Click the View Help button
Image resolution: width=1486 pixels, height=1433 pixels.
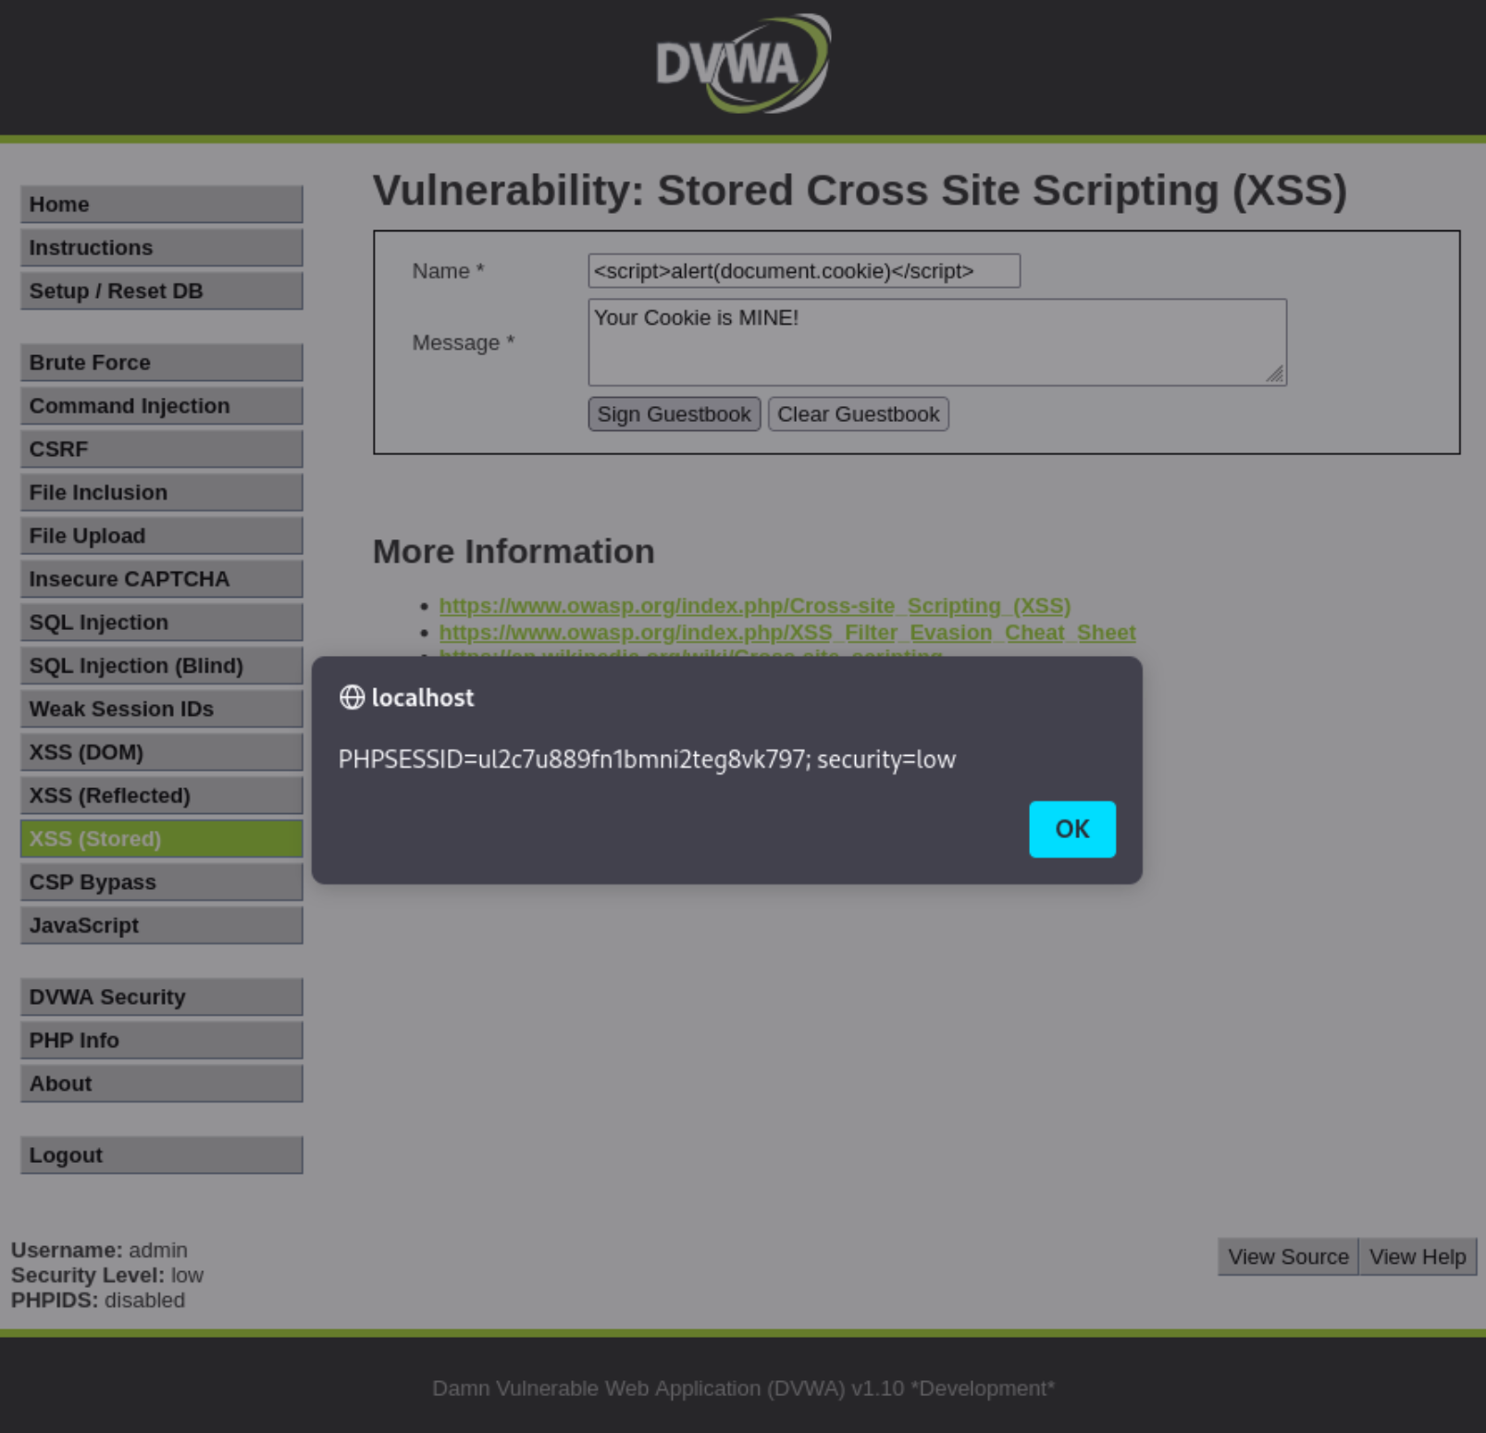click(x=1418, y=1257)
